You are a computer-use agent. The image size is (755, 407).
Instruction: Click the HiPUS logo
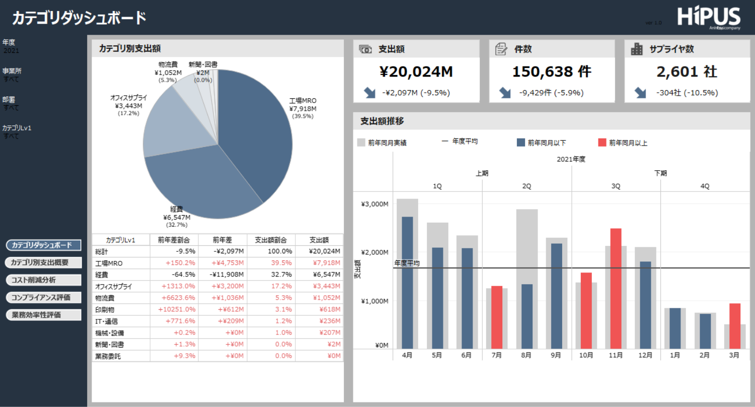pos(709,18)
